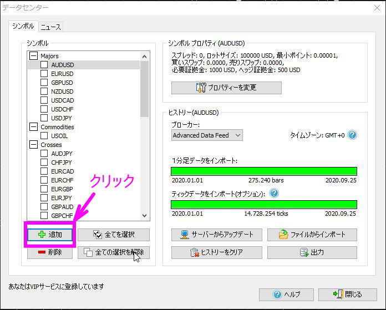Open プロパティーを変更 change properties button
386x310 pixels.
226,88
